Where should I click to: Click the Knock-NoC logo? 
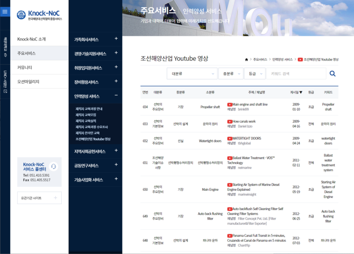pyautogui.click(x=40, y=15)
